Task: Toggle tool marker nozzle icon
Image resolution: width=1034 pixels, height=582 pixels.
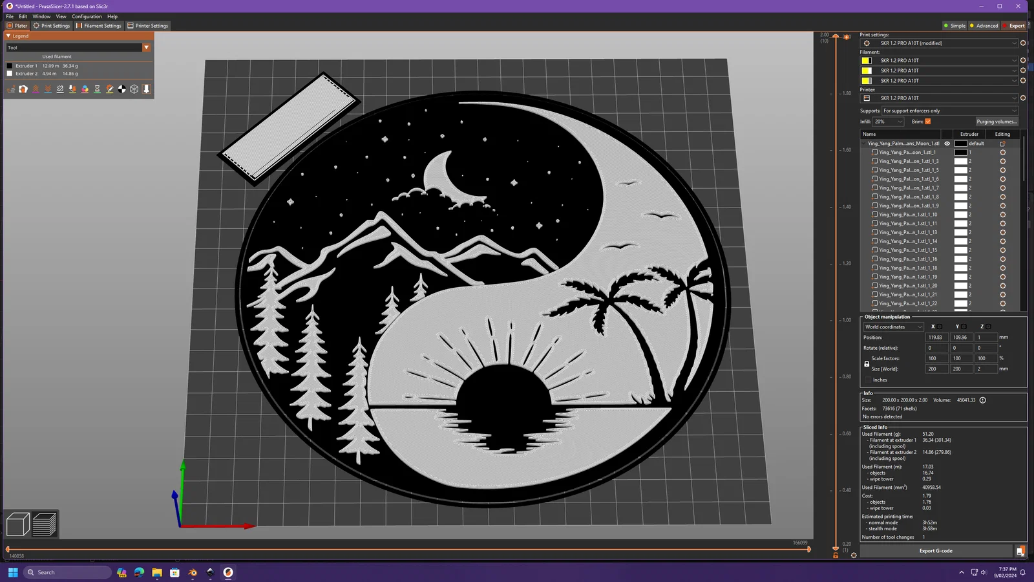Action: coord(147,89)
